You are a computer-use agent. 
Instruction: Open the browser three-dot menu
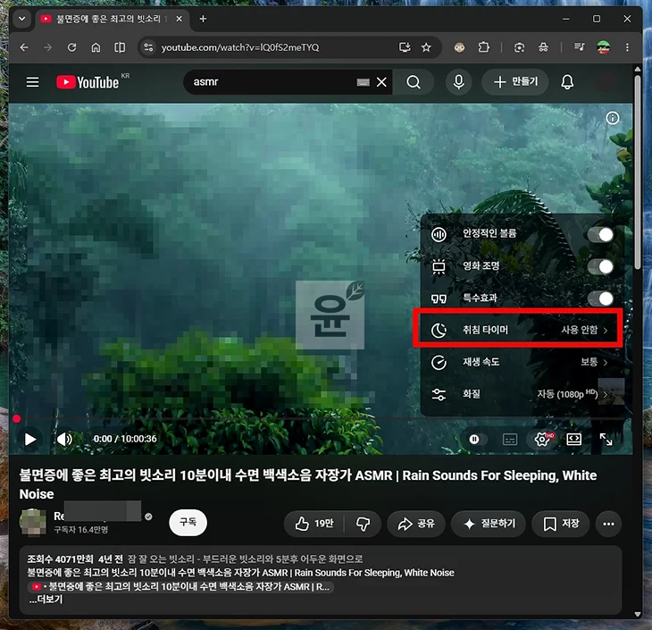tap(627, 47)
